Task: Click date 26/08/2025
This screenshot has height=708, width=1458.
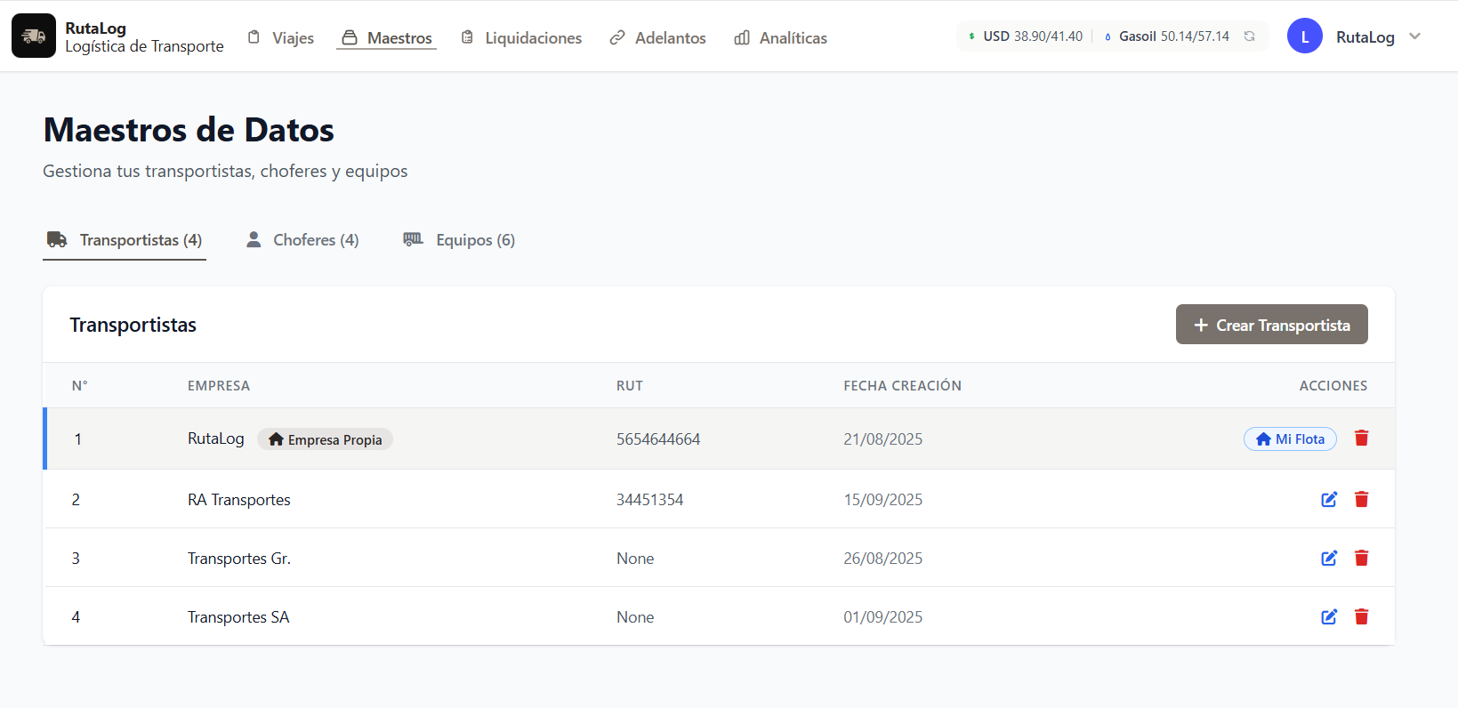Action: [883, 559]
